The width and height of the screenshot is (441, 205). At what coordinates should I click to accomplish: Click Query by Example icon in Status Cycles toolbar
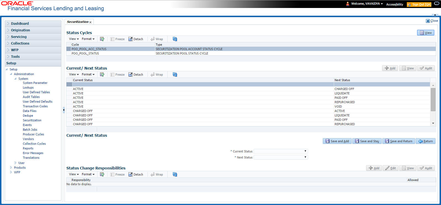102,39
